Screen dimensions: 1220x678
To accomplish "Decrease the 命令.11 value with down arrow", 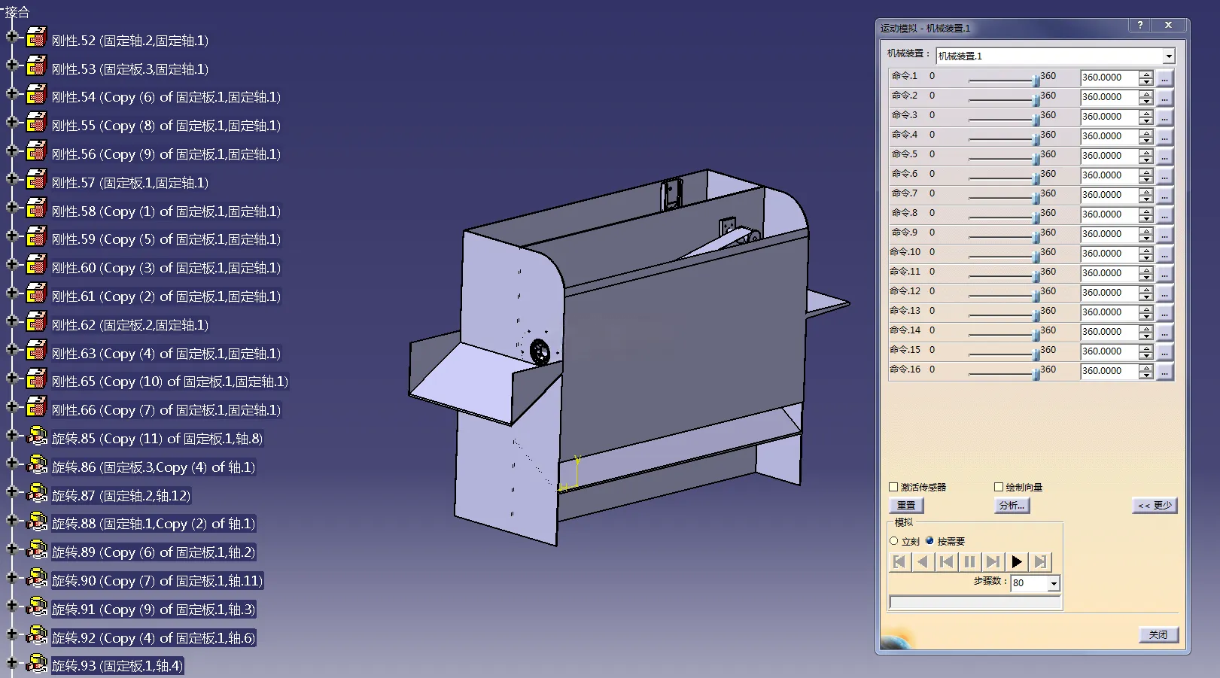I will pos(1146,277).
